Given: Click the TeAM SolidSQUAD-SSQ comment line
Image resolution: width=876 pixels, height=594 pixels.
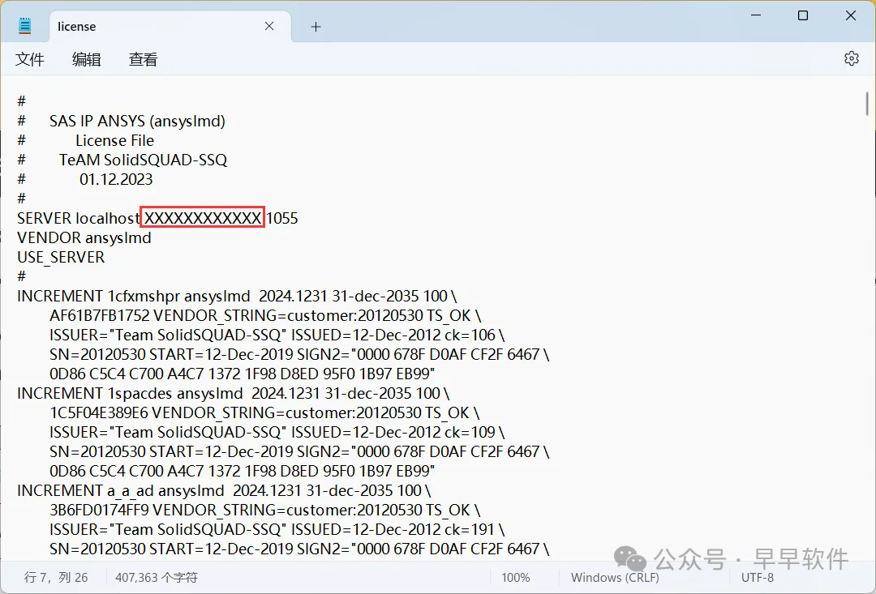Looking at the screenshot, I should click(x=122, y=160).
